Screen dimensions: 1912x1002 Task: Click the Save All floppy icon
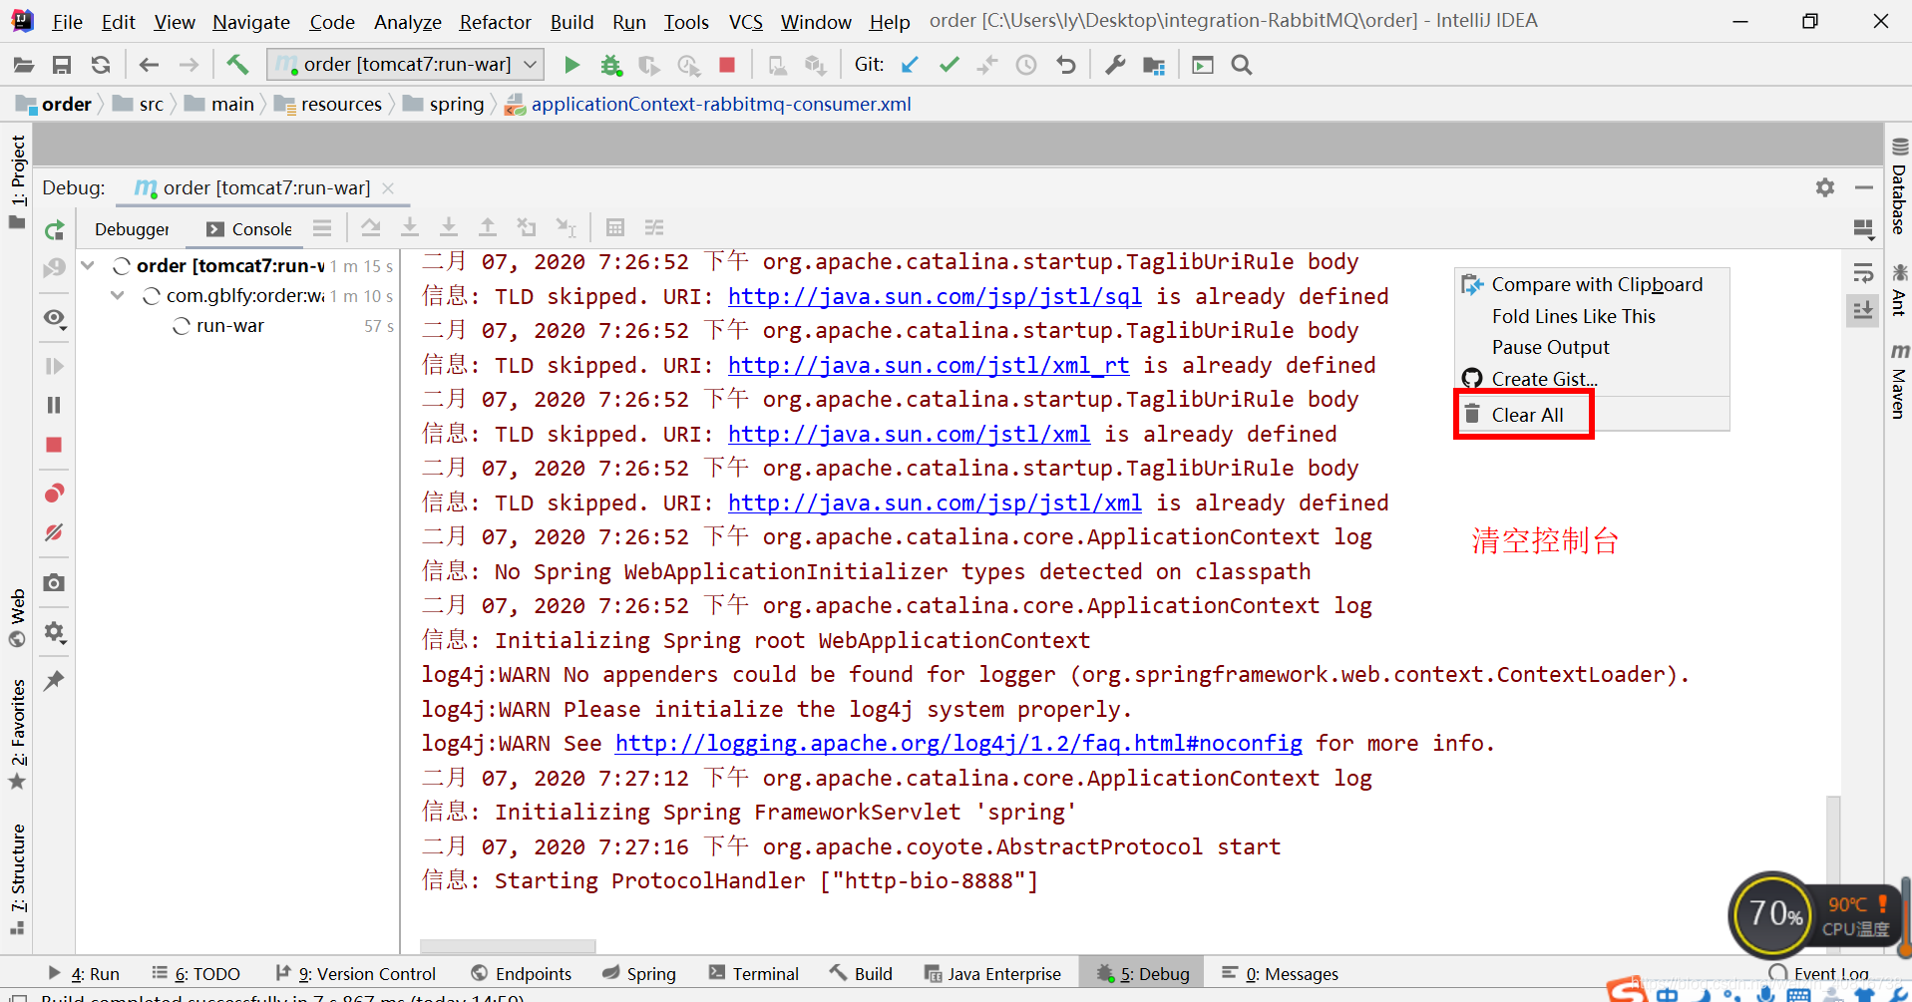(x=62, y=65)
